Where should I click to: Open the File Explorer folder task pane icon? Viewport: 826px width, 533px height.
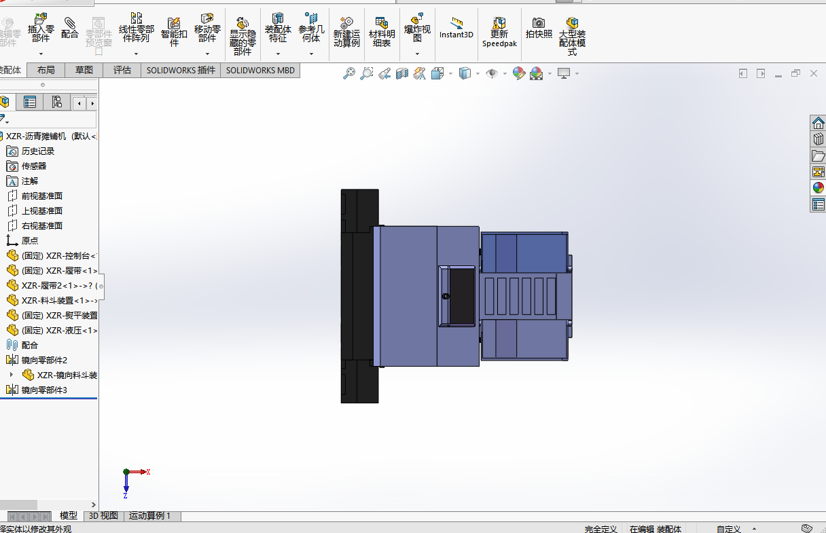pyautogui.click(x=818, y=155)
